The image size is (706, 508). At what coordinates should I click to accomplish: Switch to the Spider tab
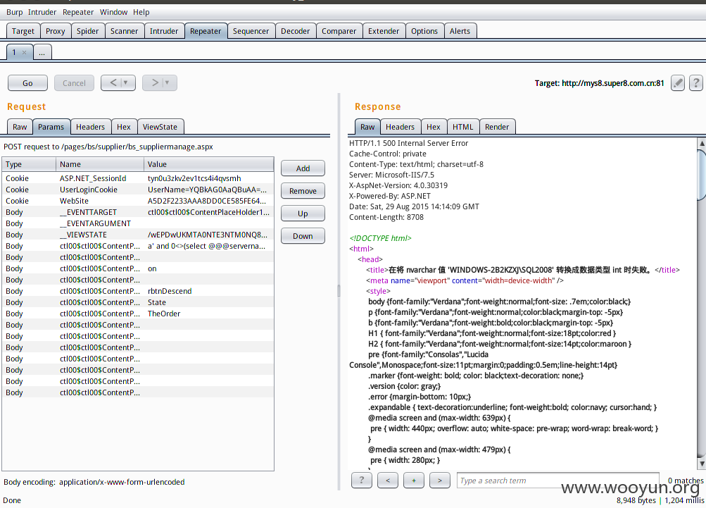click(87, 31)
